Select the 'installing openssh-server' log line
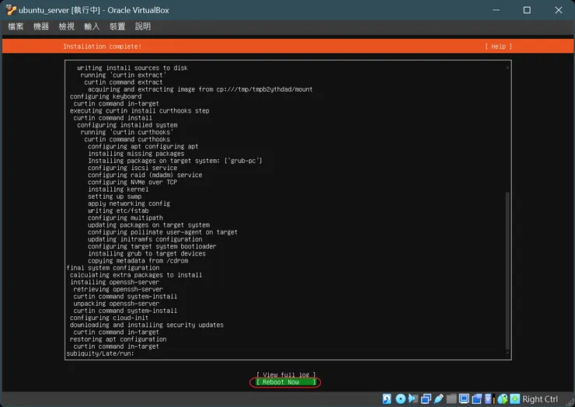This screenshot has width=575, height=407. (x=114, y=282)
